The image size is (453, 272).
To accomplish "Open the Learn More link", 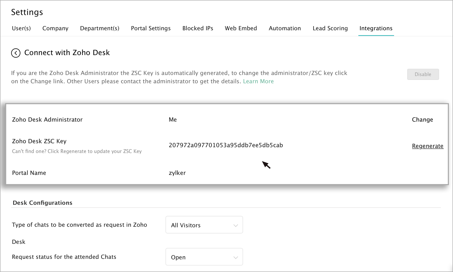I will (x=258, y=81).
